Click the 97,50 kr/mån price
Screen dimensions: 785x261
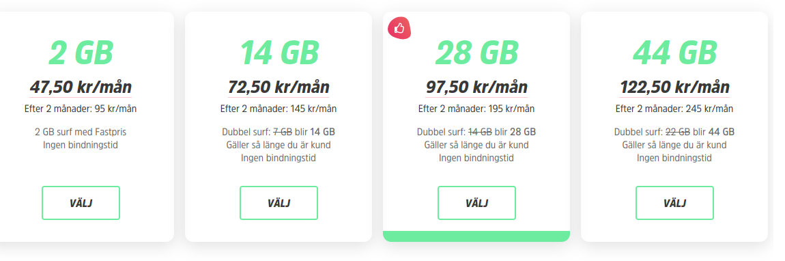pyautogui.click(x=476, y=87)
